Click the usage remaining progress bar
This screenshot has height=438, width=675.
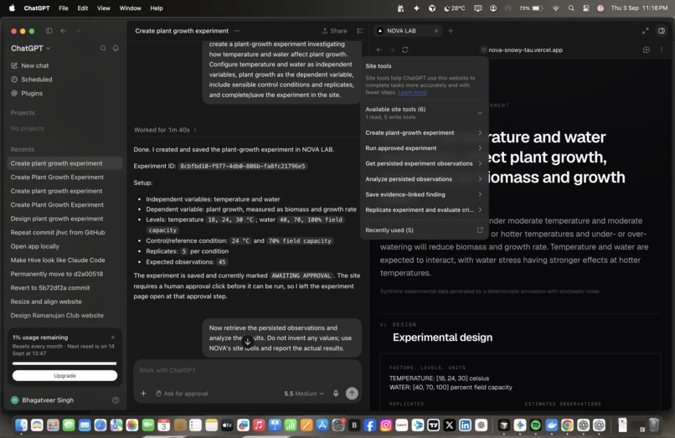[x=64, y=363]
